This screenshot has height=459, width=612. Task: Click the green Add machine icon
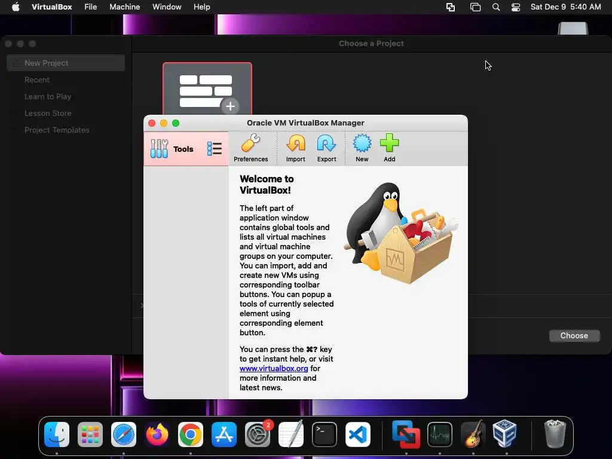(389, 148)
